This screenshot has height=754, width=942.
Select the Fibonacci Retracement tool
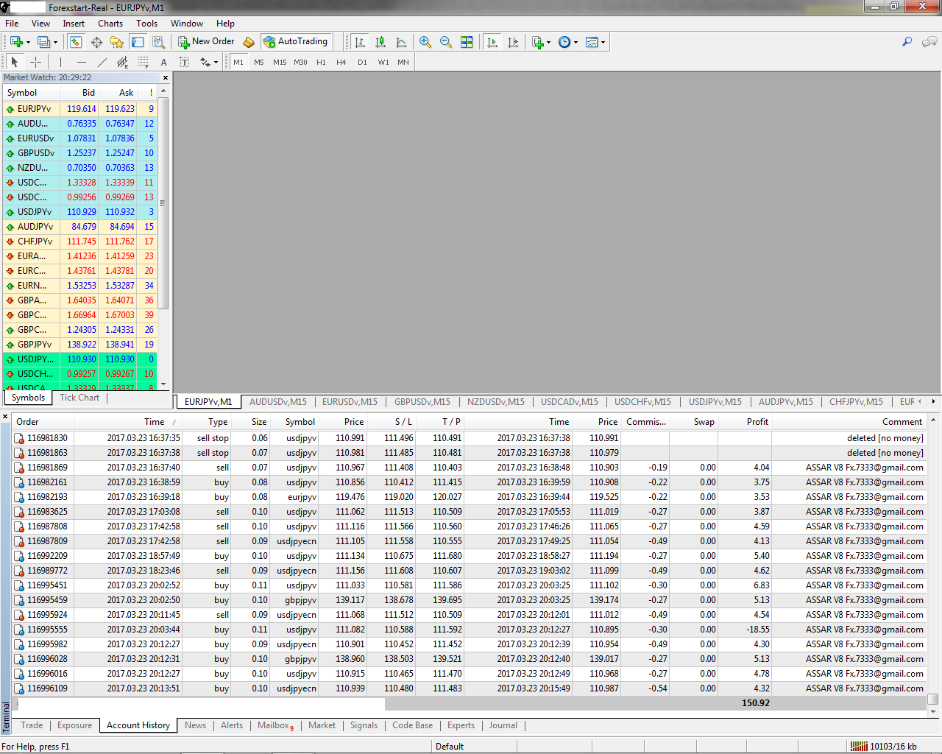[144, 63]
